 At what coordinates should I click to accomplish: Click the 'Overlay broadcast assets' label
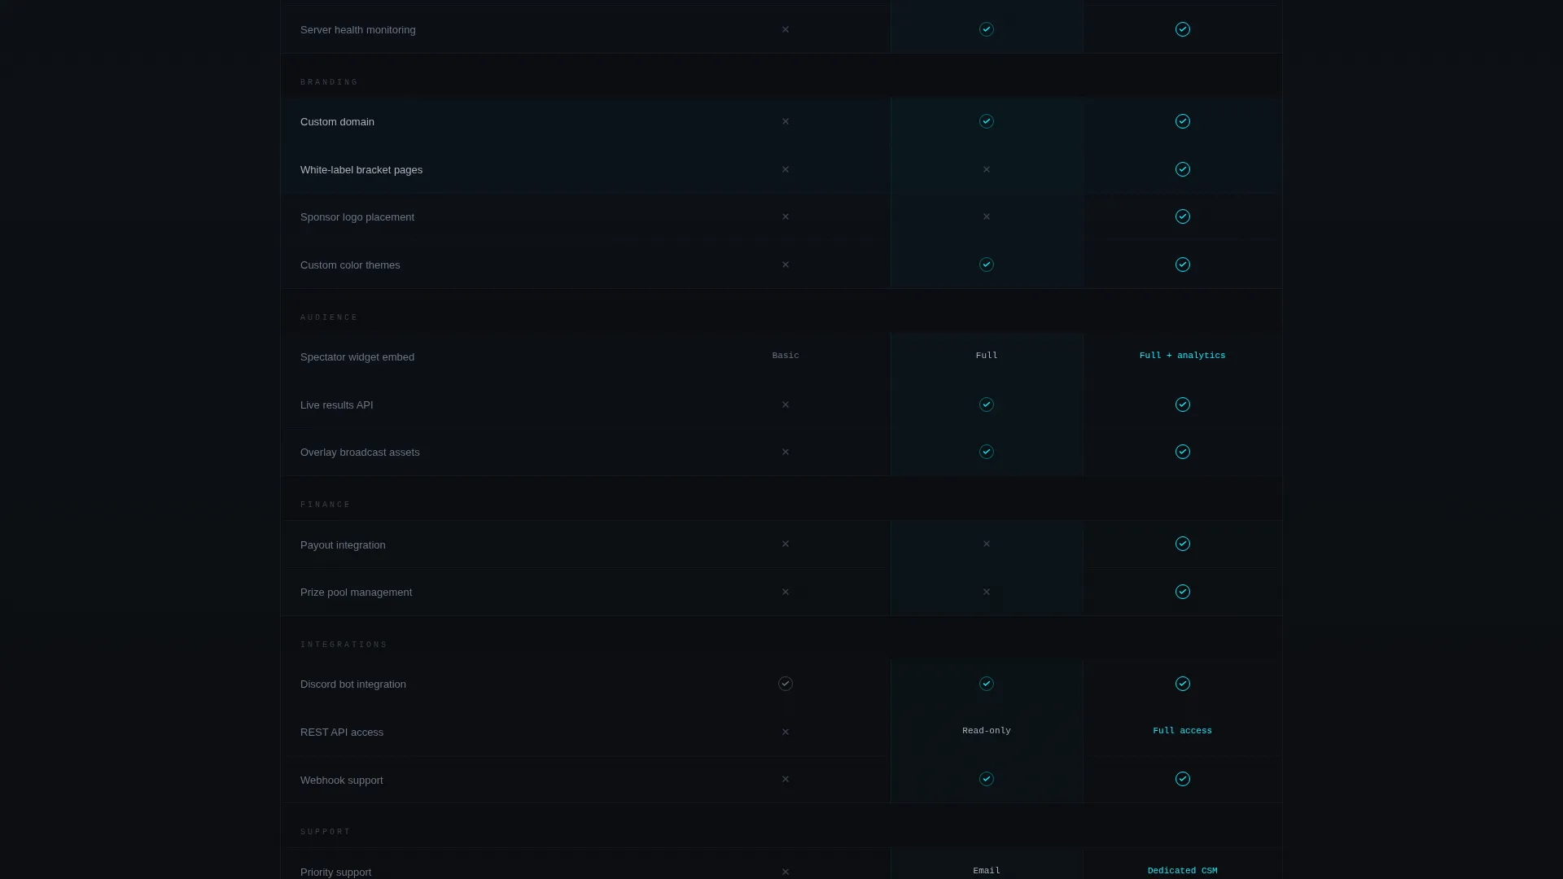coord(360,453)
